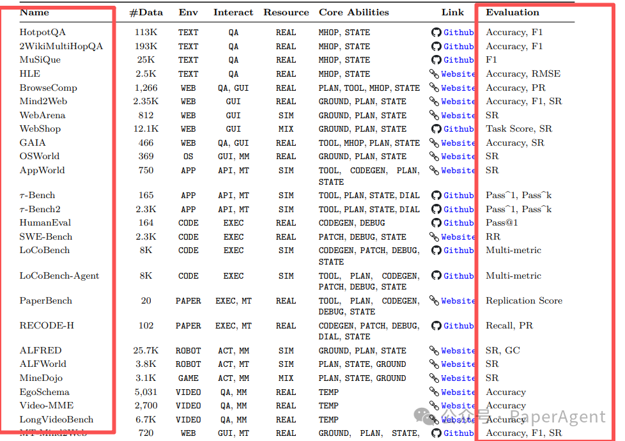Screen dimensions: 625x441
Task: Click the 'Accuracy, RMSE' evaluation cell
Action: (x=523, y=73)
